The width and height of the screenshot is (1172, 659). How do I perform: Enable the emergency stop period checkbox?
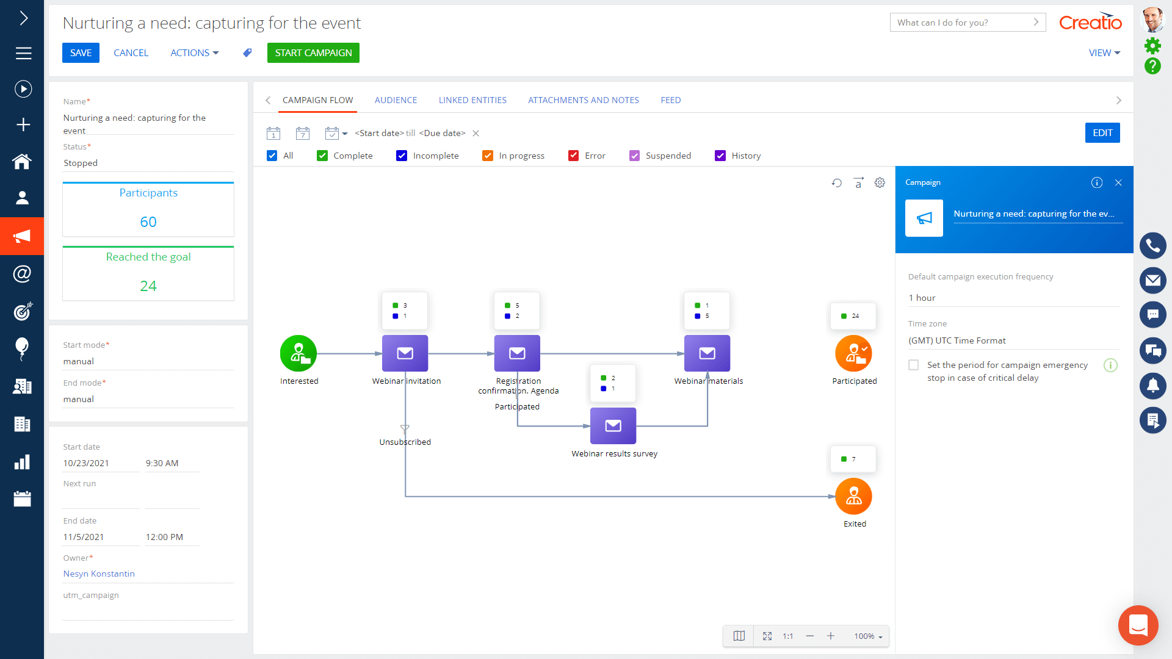coord(914,365)
